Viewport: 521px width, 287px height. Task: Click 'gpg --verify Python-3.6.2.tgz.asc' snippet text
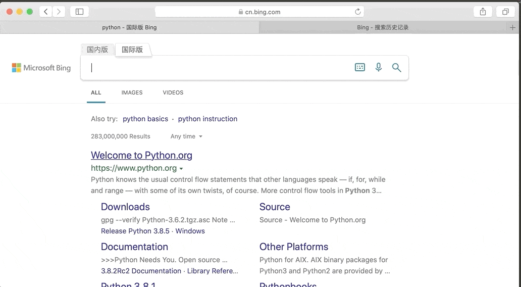tap(168, 220)
